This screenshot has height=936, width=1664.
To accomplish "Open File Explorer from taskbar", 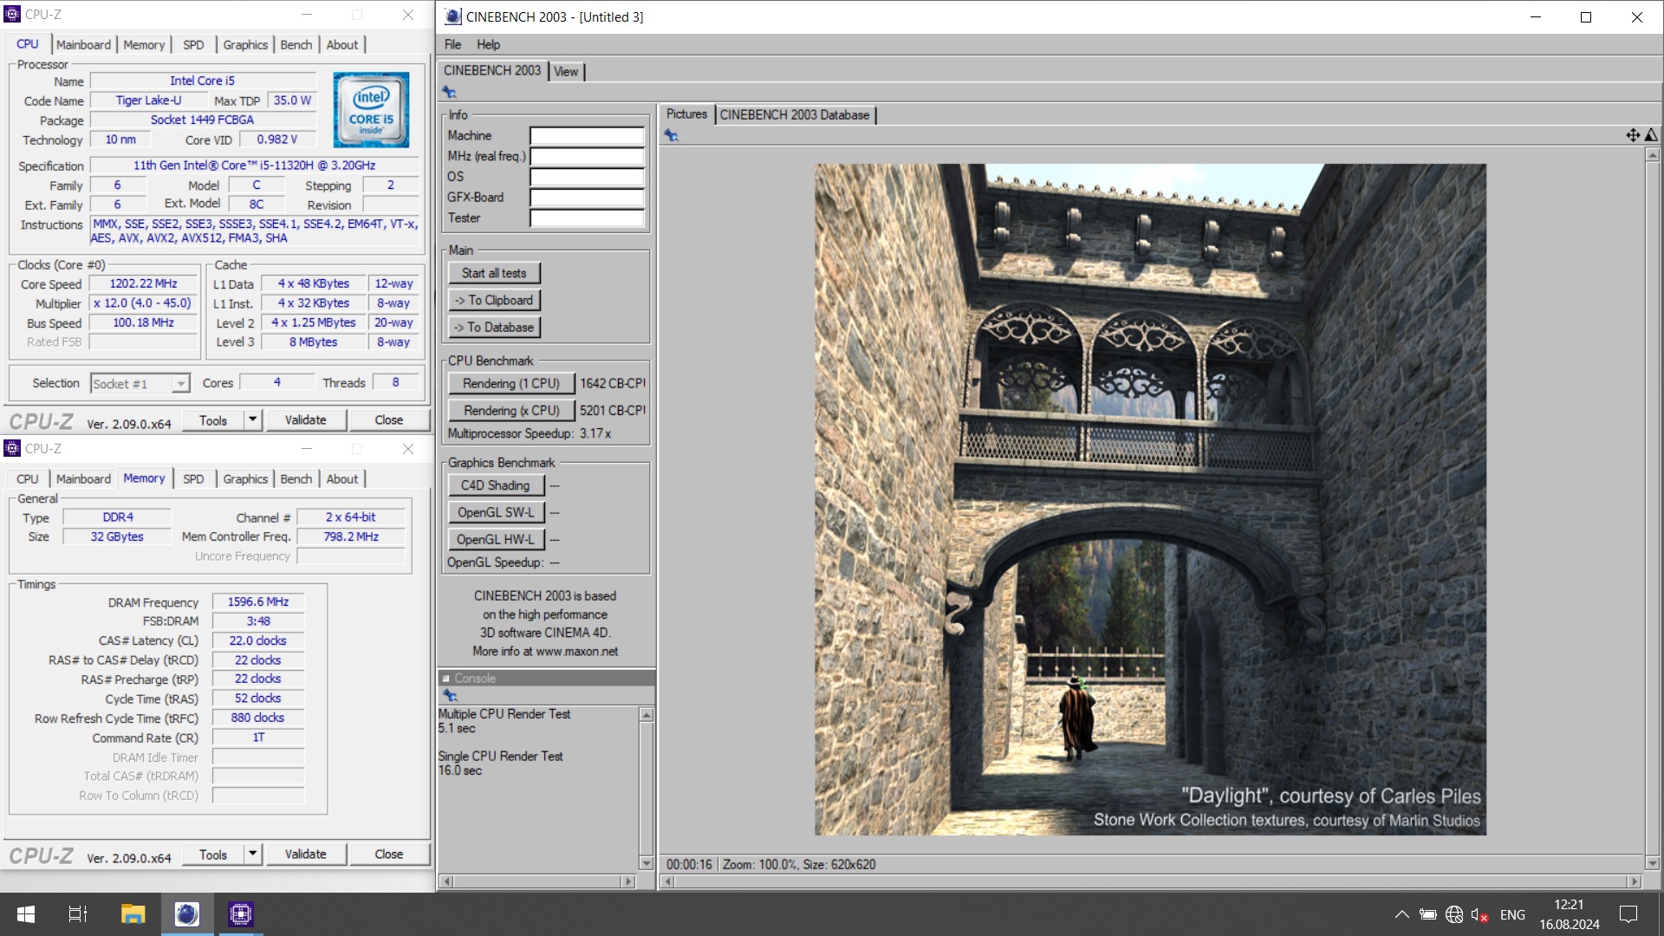I will [133, 914].
